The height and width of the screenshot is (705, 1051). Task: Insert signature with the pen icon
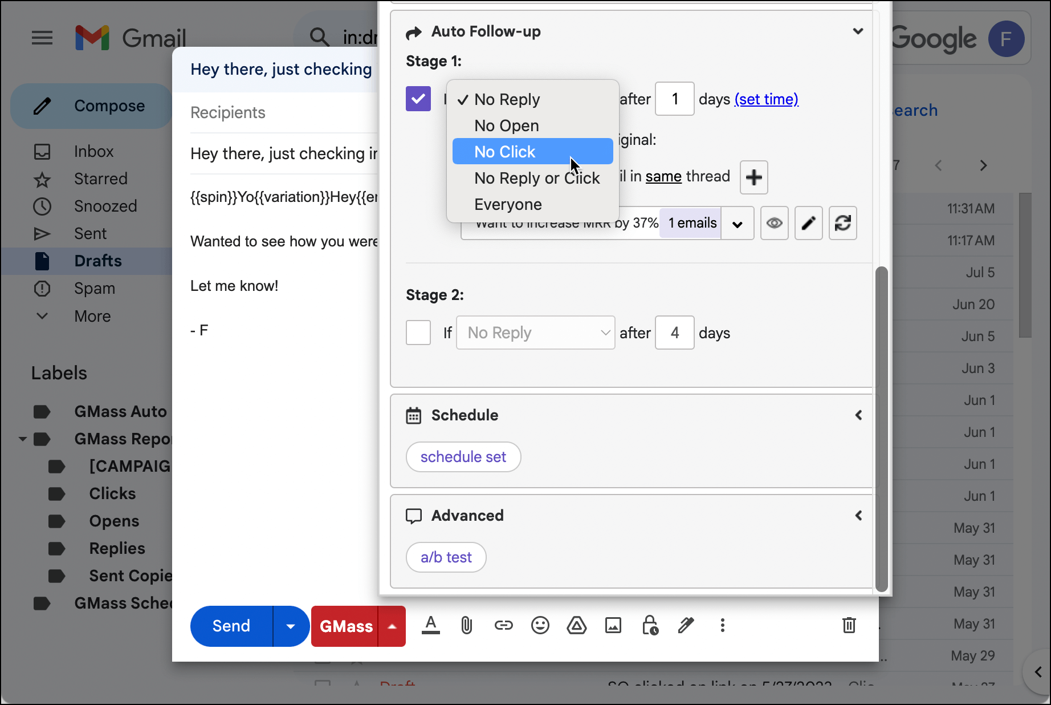pyautogui.click(x=686, y=626)
